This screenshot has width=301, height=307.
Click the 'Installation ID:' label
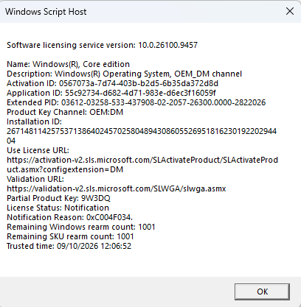pos(34,121)
